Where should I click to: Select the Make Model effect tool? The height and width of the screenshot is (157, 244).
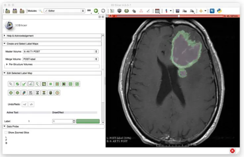pos(51,93)
